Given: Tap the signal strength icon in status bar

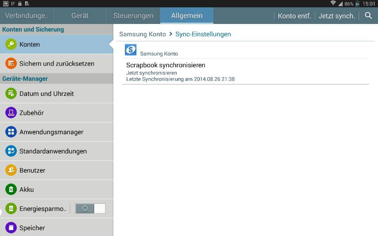Looking at the screenshot, I should (x=340, y=4).
